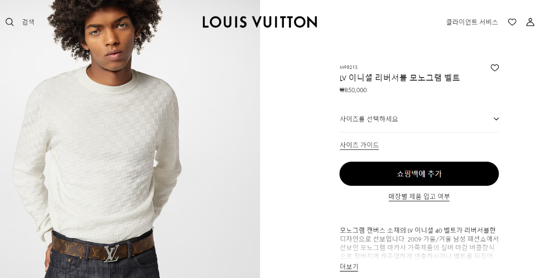Click the ₩850,000 price text
Viewport: 539px width, 278px height.
coord(353,90)
